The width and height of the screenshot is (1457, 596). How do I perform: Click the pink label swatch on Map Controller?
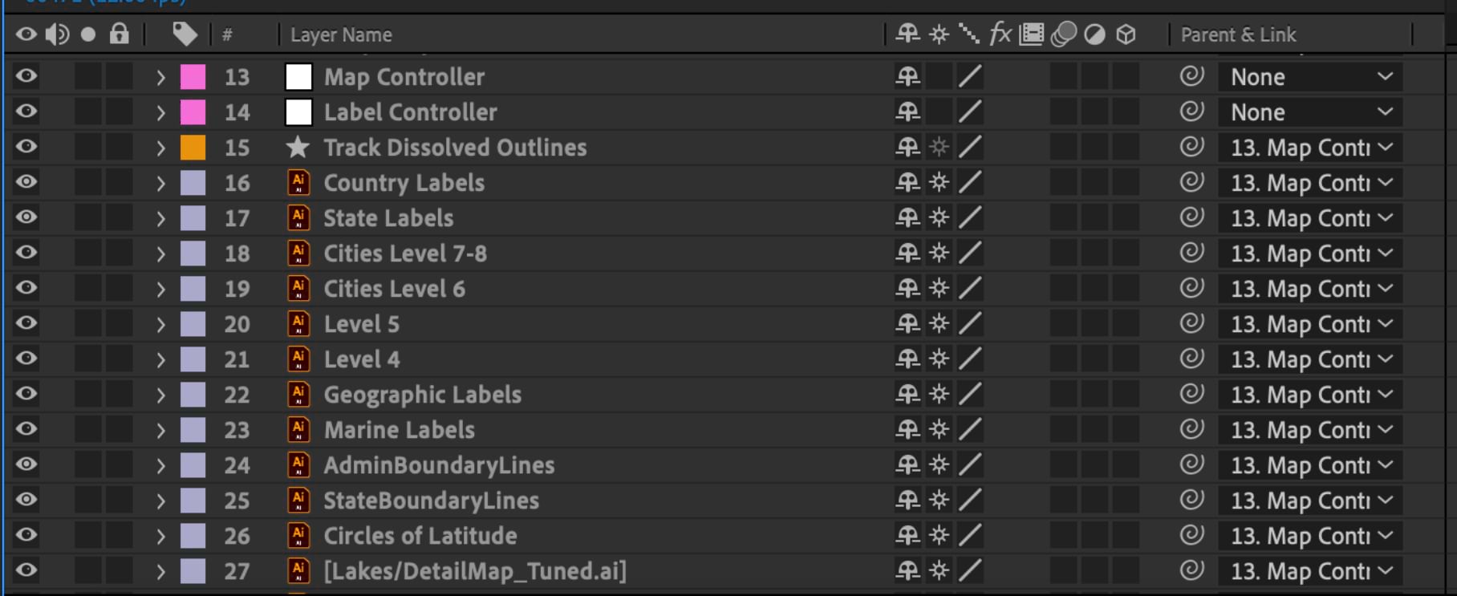[192, 76]
